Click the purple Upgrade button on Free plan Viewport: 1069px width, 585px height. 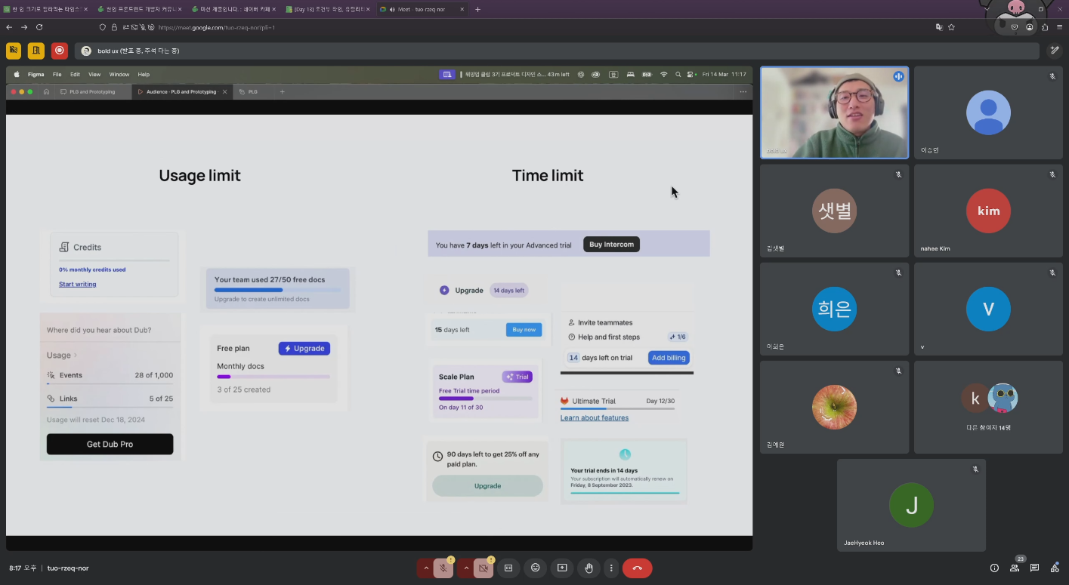(304, 348)
